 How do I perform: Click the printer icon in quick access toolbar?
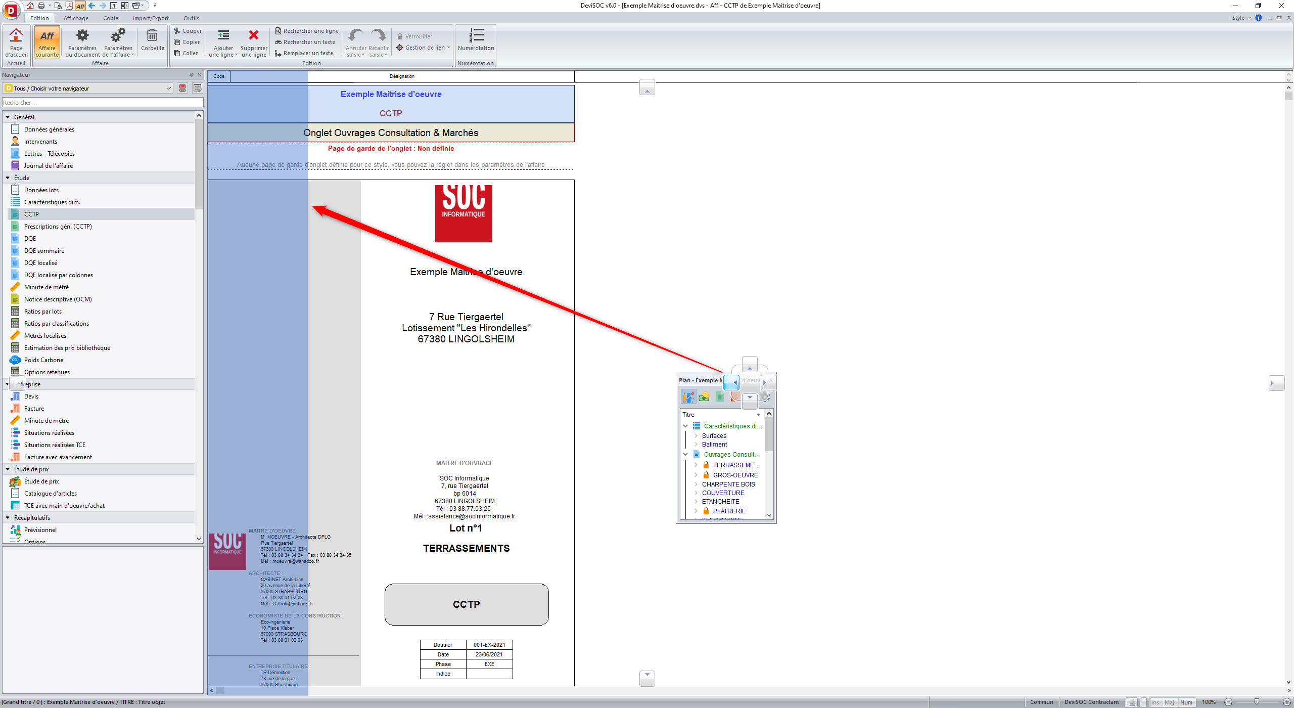point(41,6)
